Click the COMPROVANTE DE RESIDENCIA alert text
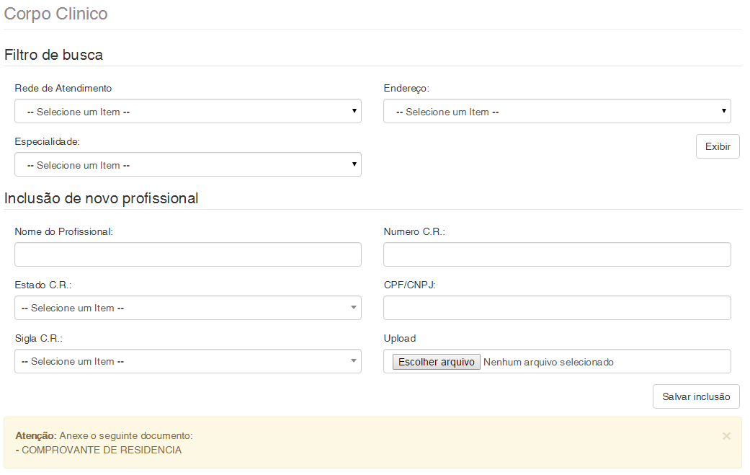Image resolution: width=750 pixels, height=475 pixels. [102, 450]
